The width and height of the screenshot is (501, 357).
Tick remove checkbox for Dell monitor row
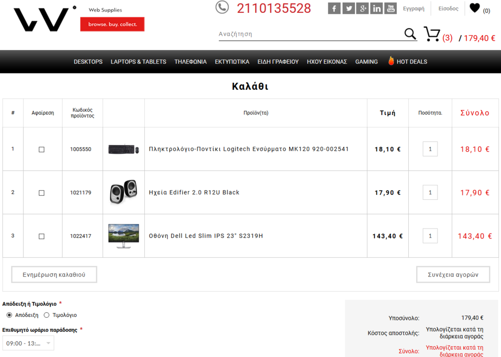pyautogui.click(x=42, y=237)
